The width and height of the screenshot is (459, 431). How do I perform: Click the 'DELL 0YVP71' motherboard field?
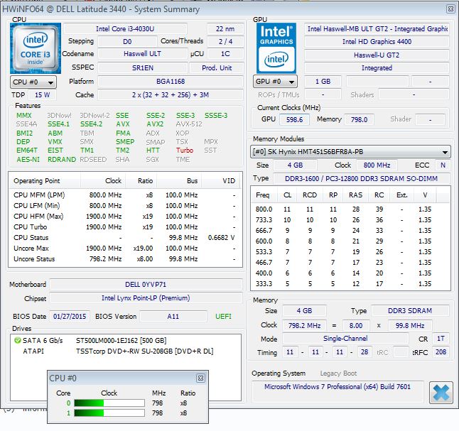[146, 285]
